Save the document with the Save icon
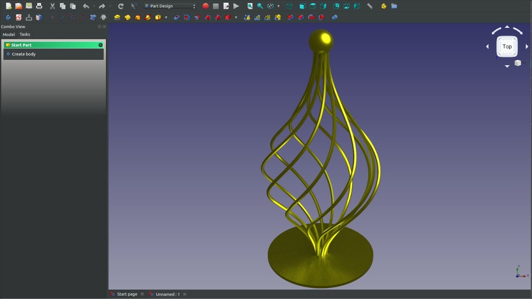532x299 pixels. 29,6
